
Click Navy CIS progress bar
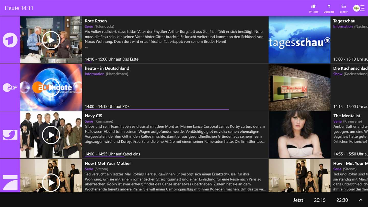point(105,157)
